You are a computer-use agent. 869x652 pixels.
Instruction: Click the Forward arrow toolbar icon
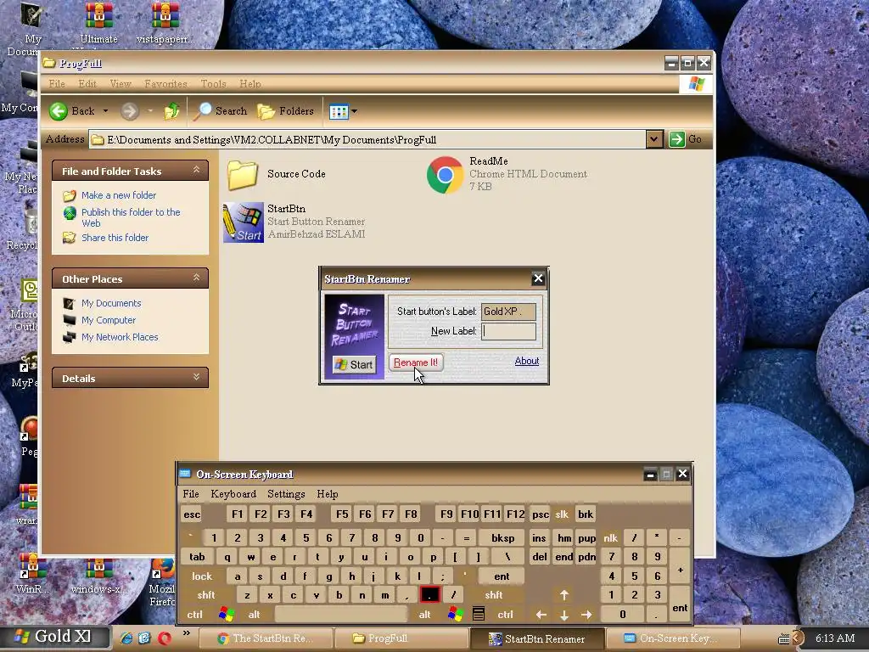point(129,111)
